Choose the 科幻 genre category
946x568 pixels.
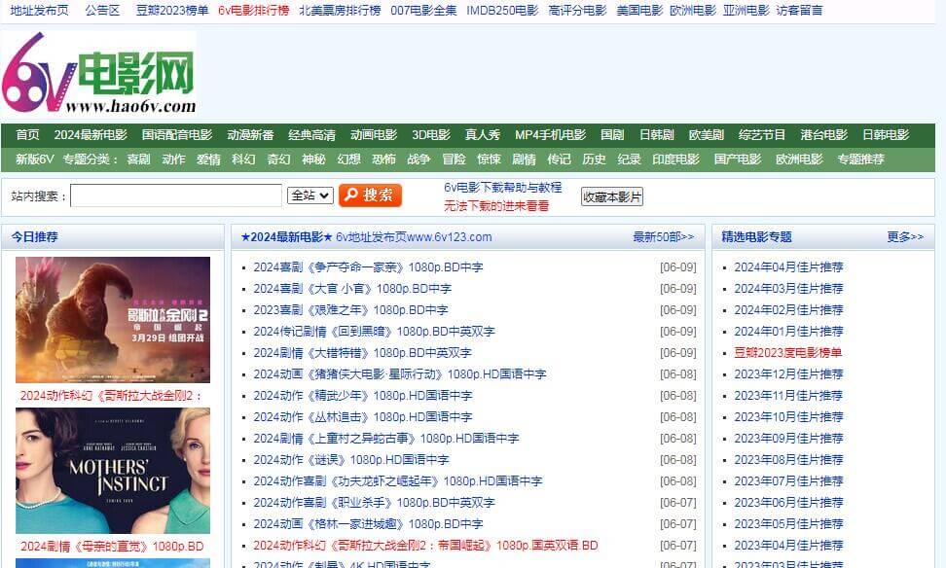243,160
